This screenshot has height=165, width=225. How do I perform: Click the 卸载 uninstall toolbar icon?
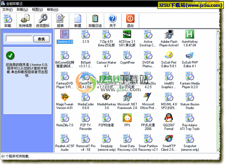coord(8,21)
